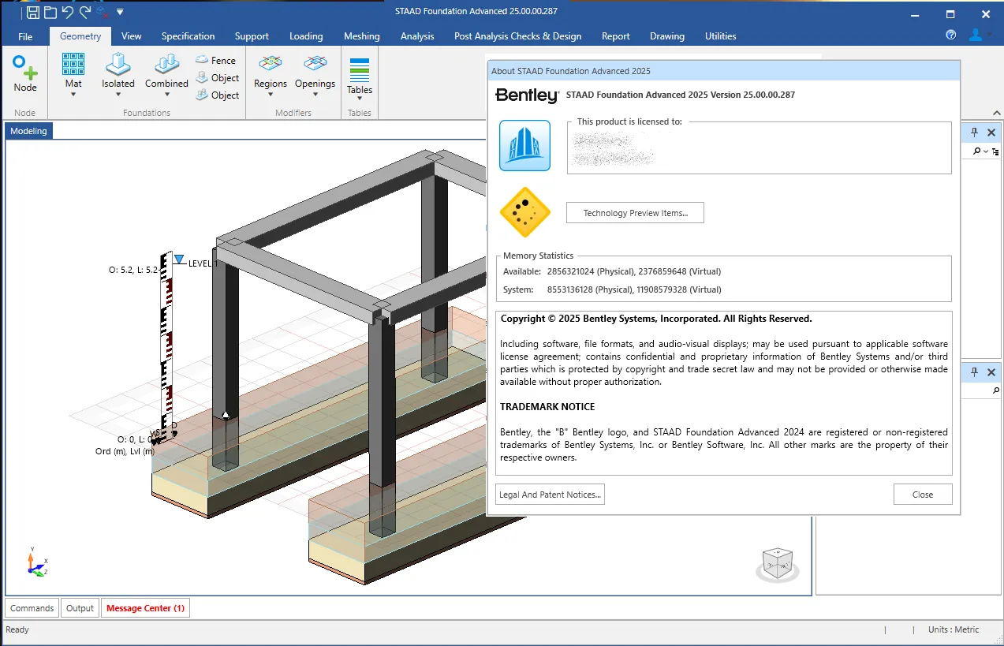Close the upper right docked panel
Image resolution: width=1004 pixels, height=646 pixels.
point(992,133)
